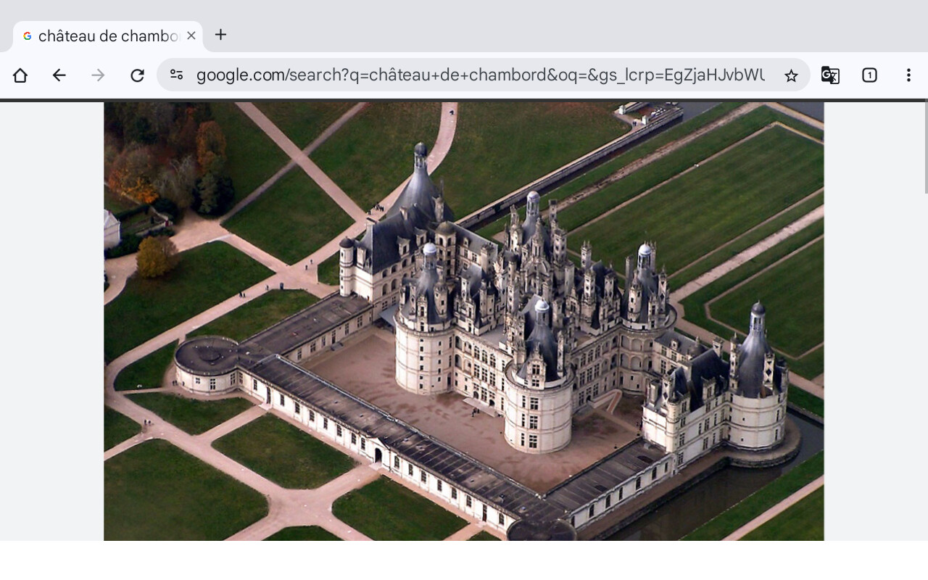Open the three-dot Chrome menu
Viewport: 928px width, 580px height.
tap(908, 75)
